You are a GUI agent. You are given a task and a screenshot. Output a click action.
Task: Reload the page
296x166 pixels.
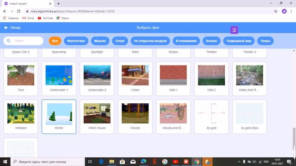[18, 11]
